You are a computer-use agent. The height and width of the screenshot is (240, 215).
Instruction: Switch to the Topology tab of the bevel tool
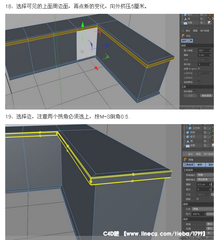(210, 165)
